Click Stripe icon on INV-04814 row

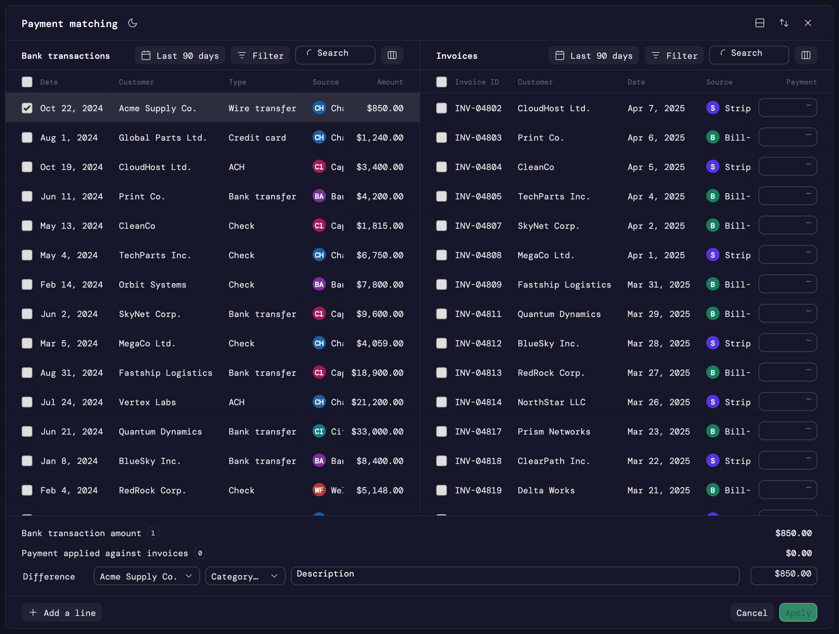coord(713,402)
